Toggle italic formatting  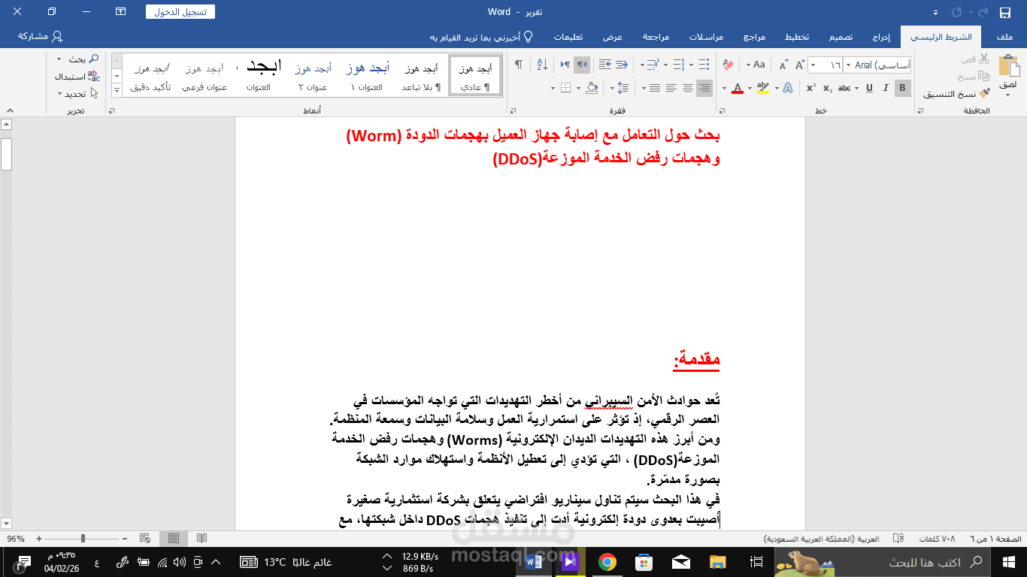click(x=886, y=88)
